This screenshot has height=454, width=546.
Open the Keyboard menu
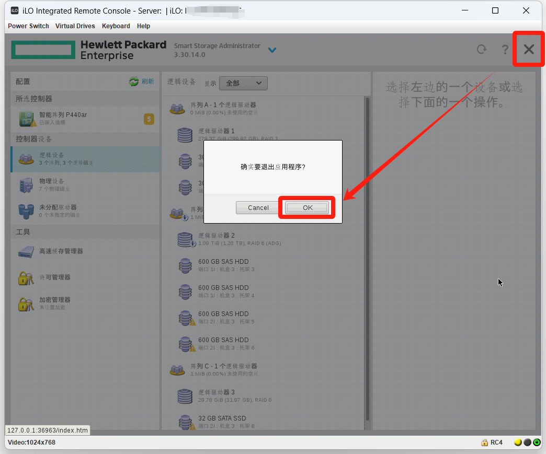[x=116, y=26]
